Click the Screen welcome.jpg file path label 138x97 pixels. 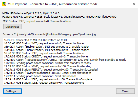49,34
